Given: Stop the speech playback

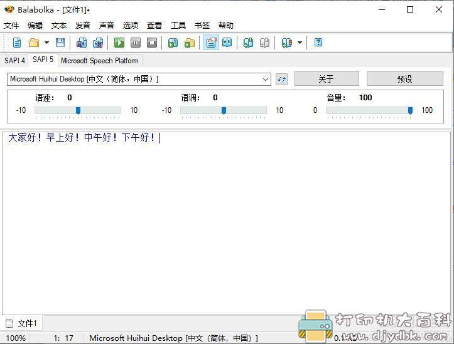Looking at the screenshot, I should tap(152, 43).
